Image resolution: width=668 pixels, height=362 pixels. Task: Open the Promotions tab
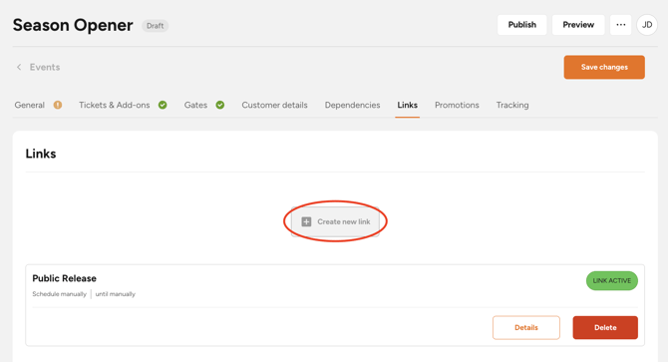tap(457, 105)
